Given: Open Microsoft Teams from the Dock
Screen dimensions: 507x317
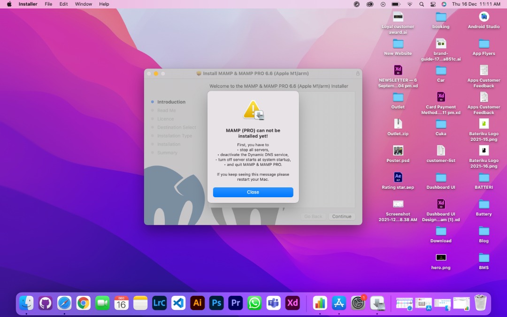Looking at the screenshot, I should pyautogui.click(x=274, y=303).
